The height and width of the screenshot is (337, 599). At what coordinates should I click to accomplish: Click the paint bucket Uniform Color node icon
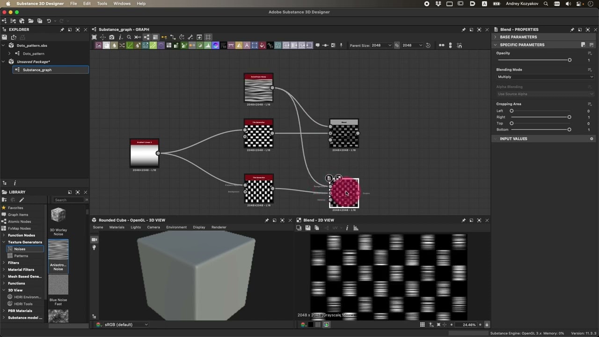point(262,45)
